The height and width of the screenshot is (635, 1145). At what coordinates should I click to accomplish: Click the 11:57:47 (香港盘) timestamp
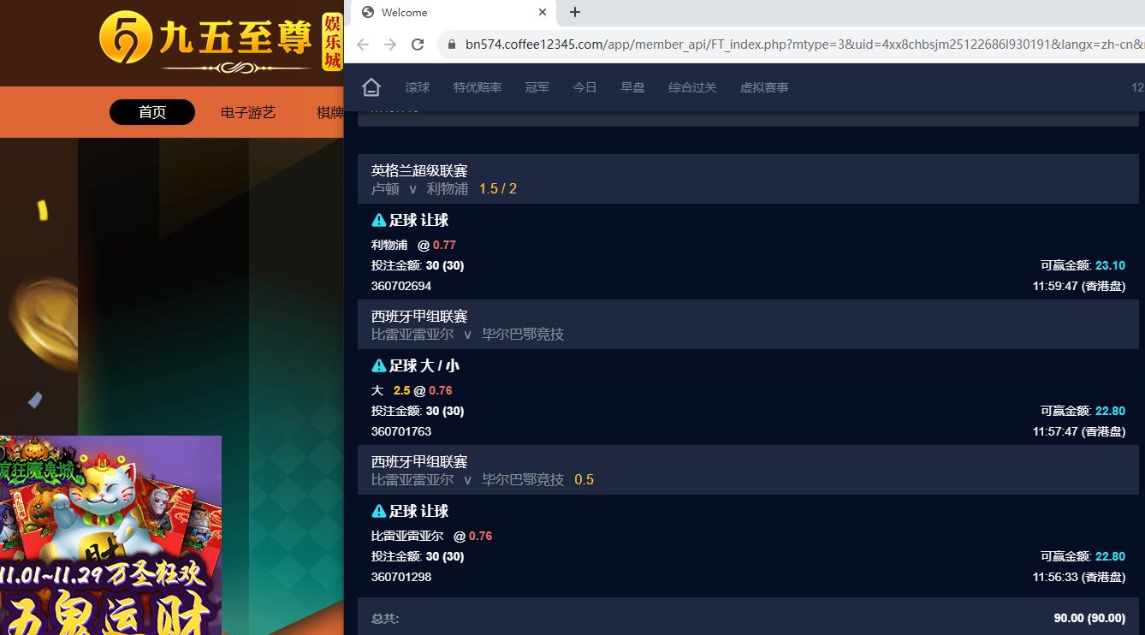[x=1079, y=431]
